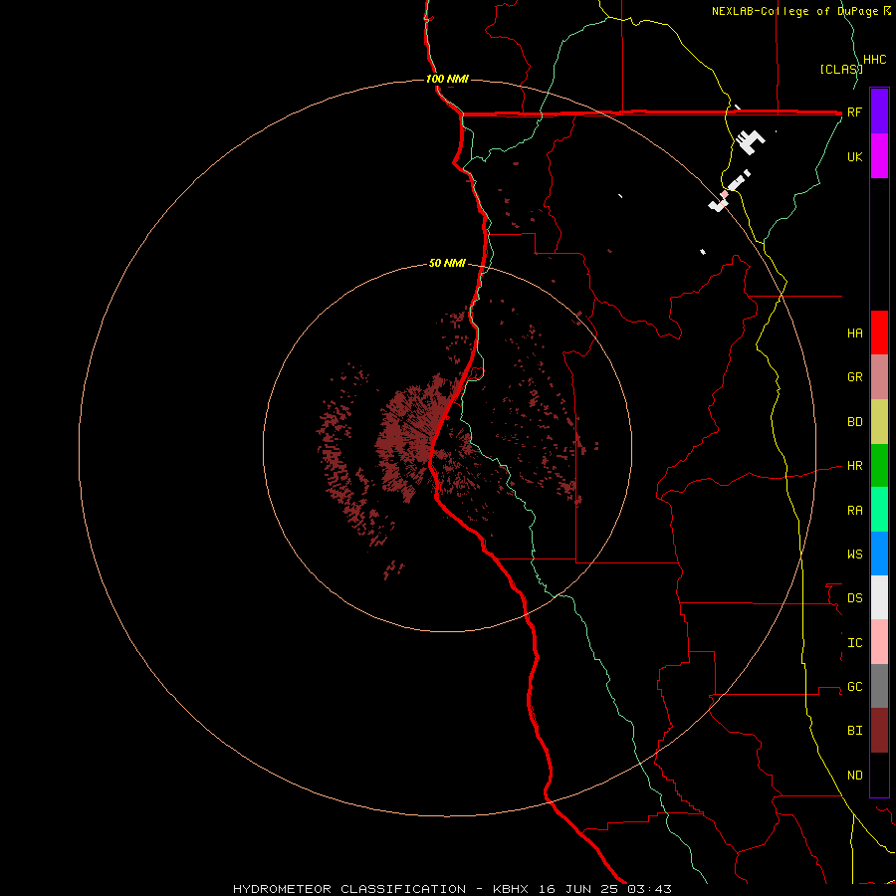Click the 100 NMI range ring label

point(447,79)
